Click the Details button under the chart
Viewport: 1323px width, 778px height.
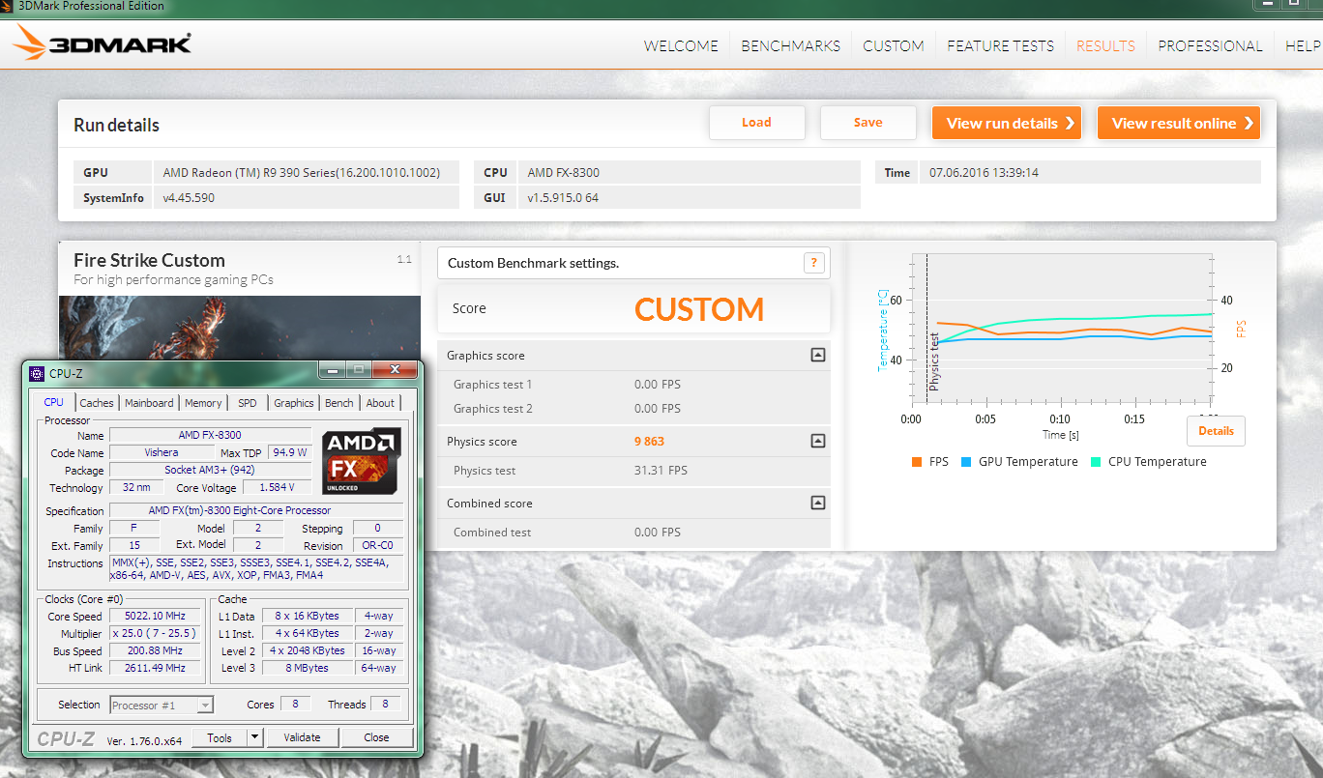pyautogui.click(x=1216, y=431)
